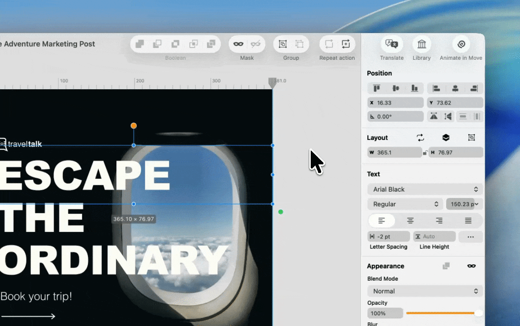Viewport: 520px width, 326px height.
Task: Align selection to top edge
Action: tap(376, 88)
